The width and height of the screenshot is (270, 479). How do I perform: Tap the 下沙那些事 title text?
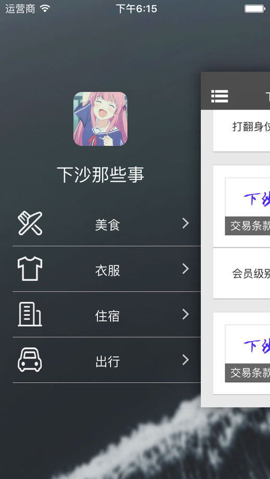tap(100, 175)
